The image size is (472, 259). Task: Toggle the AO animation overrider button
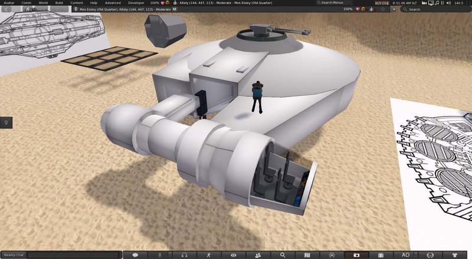point(405,255)
